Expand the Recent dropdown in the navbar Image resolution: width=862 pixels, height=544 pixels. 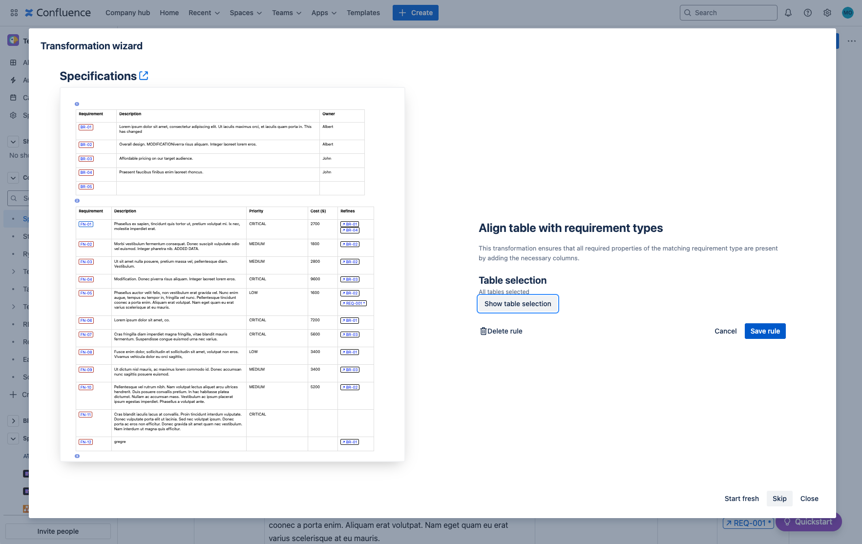(204, 13)
